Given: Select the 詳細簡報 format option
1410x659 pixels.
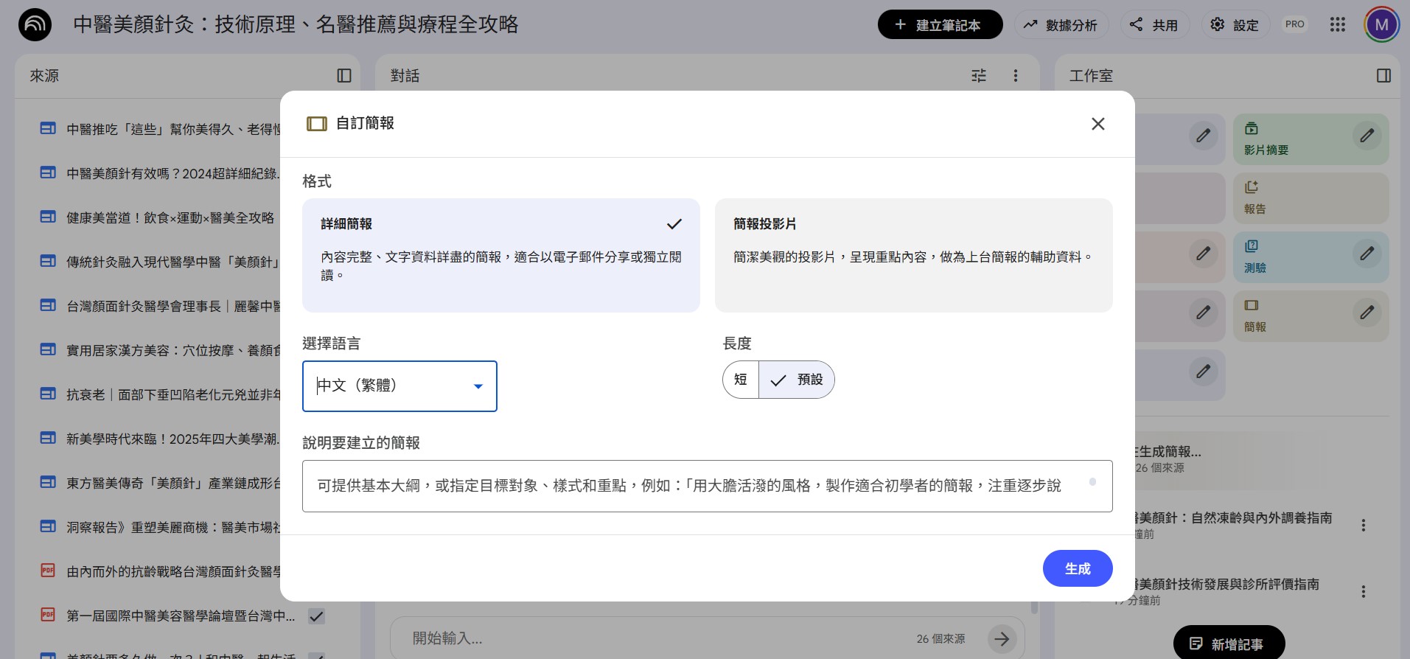Looking at the screenshot, I should tap(500, 254).
